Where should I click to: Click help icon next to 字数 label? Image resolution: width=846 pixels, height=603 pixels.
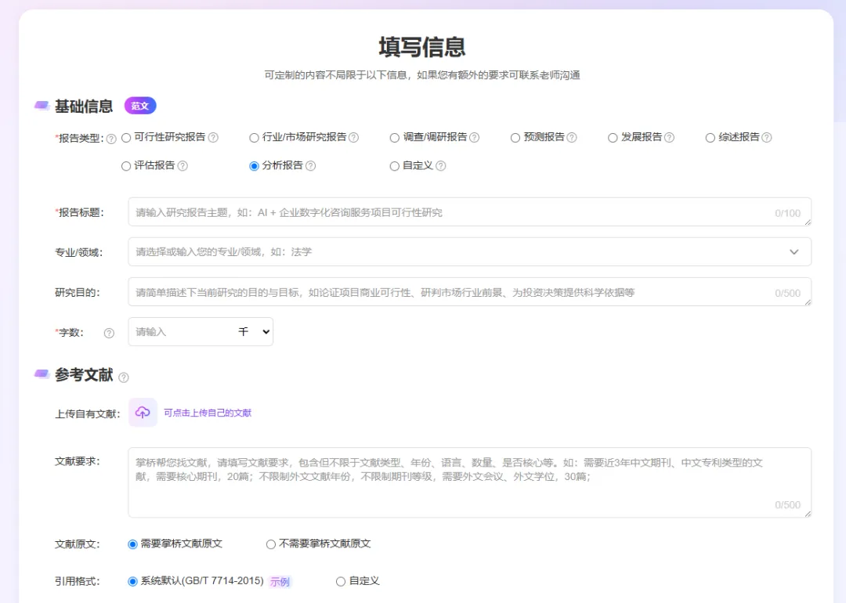(109, 334)
